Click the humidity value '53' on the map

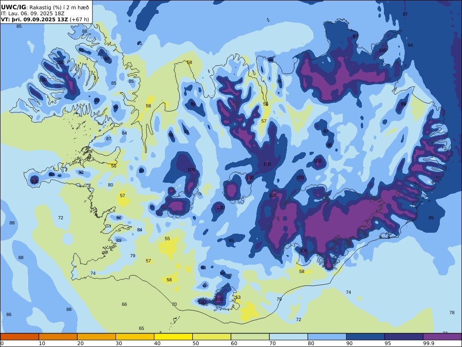(x=238, y=297)
